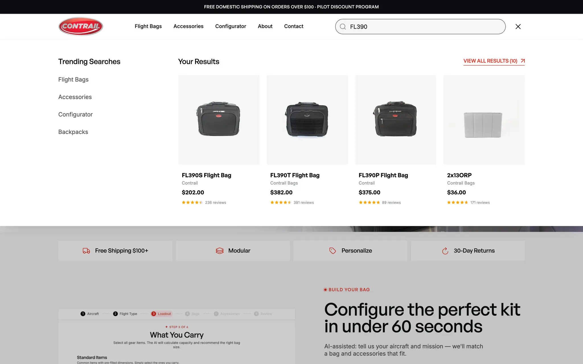
Task: Click the magnifier icon in search bar
Action: click(x=343, y=27)
